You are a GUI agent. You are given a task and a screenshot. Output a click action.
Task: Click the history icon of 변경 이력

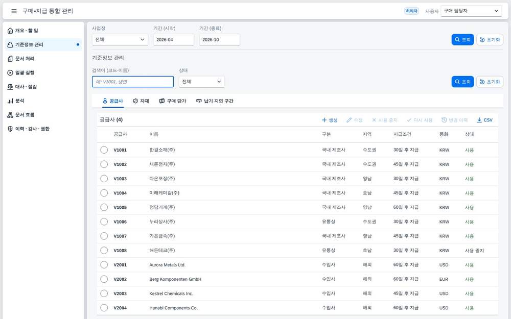click(444, 120)
